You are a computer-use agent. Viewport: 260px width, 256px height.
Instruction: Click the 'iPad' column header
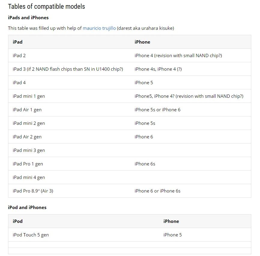click(x=18, y=42)
